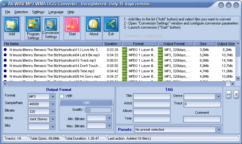Click the Total Duration: 1:26:47 status entry

click(x=85, y=138)
